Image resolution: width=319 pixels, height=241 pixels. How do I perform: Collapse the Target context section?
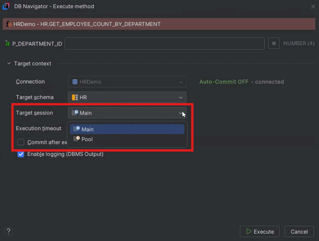tap(9, 63)
